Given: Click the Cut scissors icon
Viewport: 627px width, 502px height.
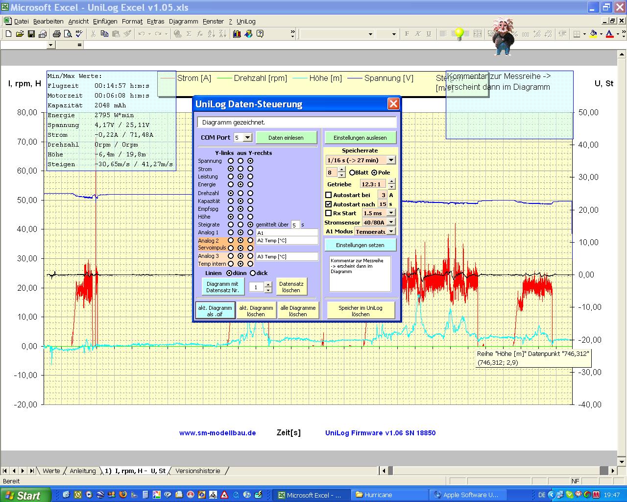Looking at the screenshot, I should [93, 34].
